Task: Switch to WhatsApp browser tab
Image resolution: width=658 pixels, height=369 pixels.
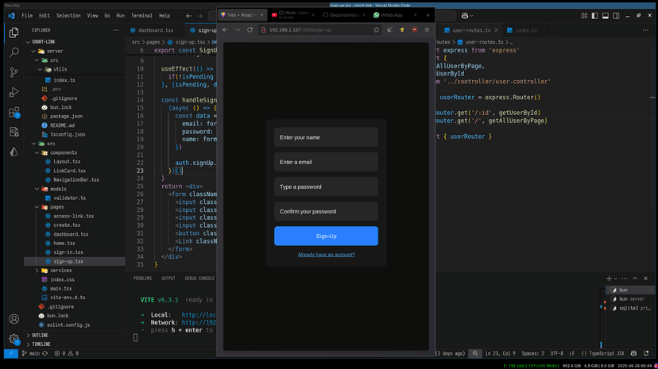Action: pyautogui.click(x=392, y=15)
